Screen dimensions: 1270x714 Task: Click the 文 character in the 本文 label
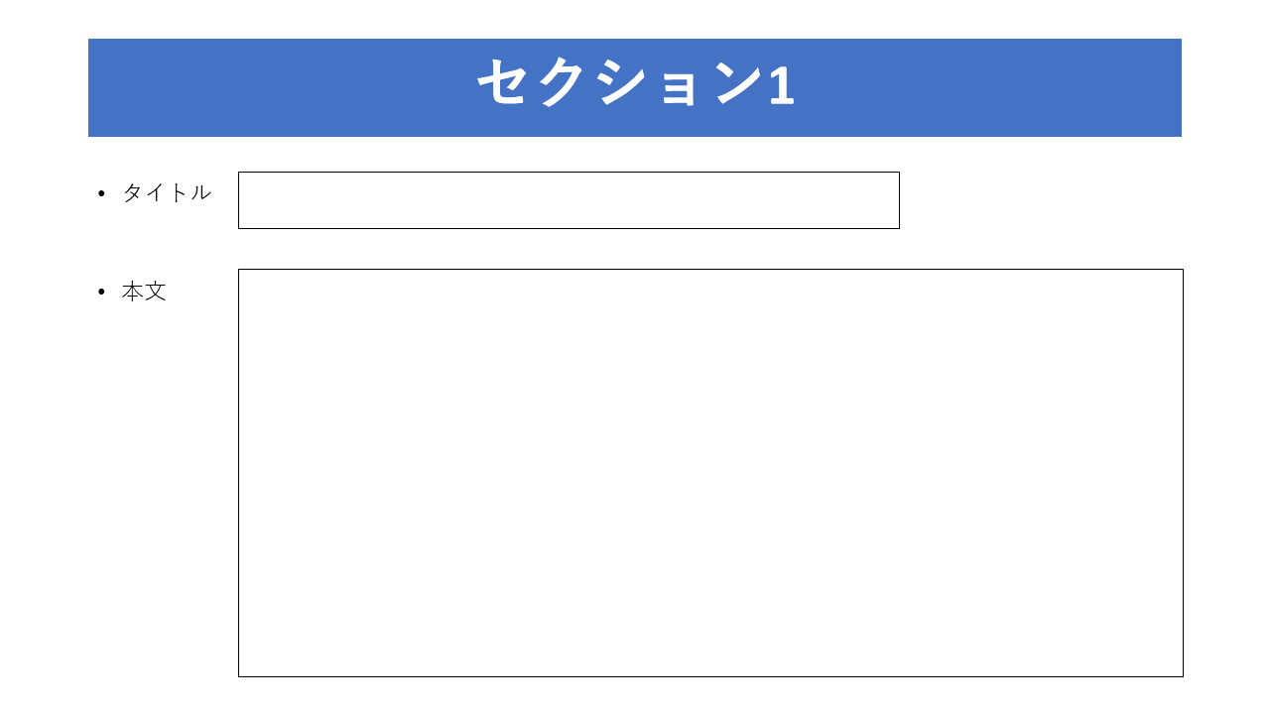(x=156, y=292)
